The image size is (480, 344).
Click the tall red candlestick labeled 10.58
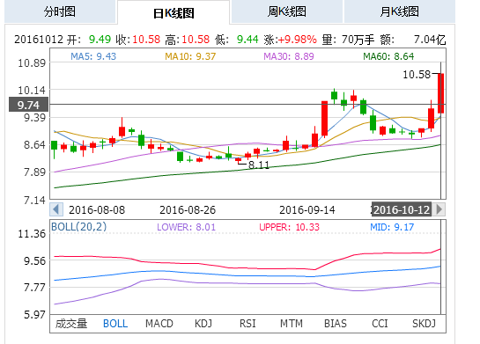pos(441,93)
